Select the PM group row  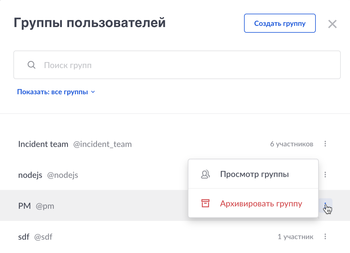coord(89,206)
